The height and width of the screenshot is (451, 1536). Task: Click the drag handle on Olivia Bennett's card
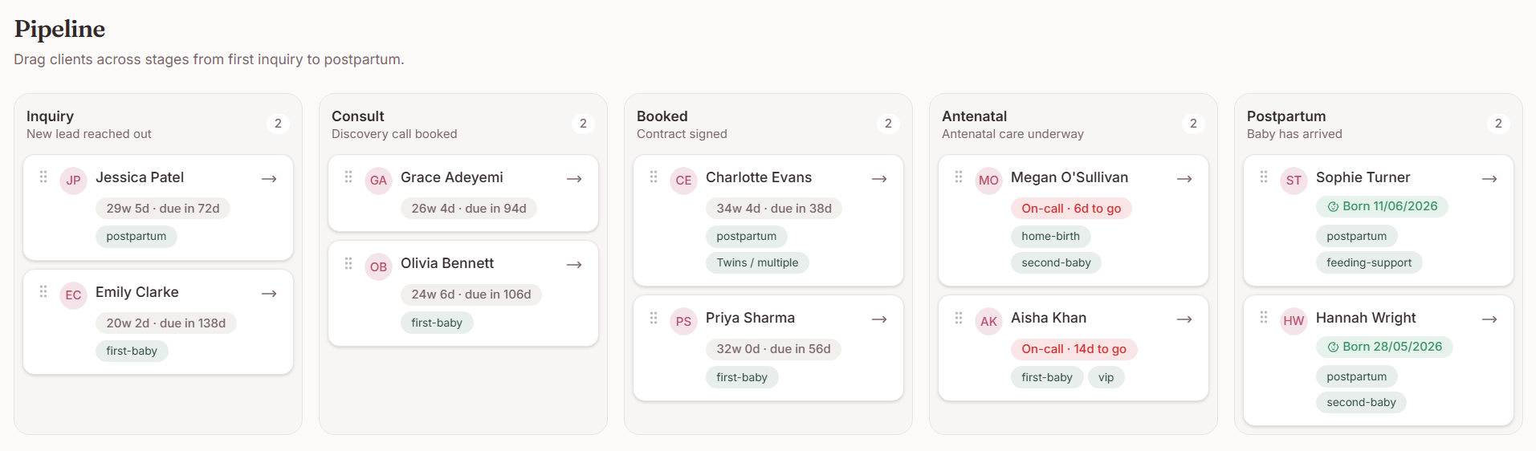(x=348, y=263)
